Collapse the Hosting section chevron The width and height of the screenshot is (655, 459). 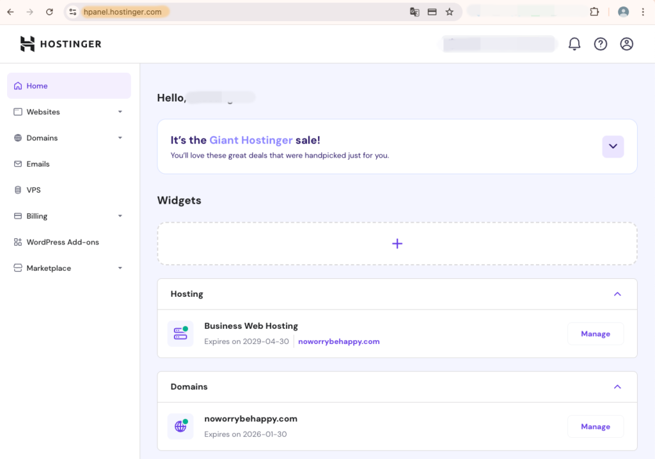click(x=617, y=294)
